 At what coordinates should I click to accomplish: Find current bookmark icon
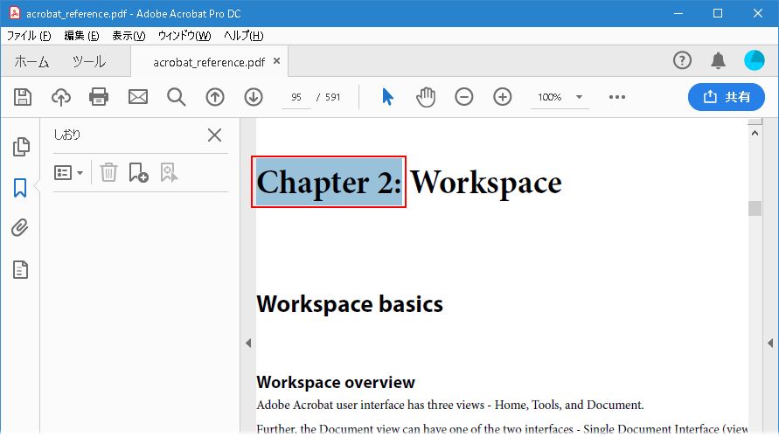(169, 172)
